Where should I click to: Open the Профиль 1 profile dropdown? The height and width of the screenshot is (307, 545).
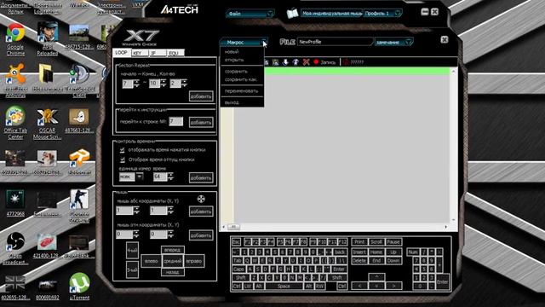(x=382, y=14)
